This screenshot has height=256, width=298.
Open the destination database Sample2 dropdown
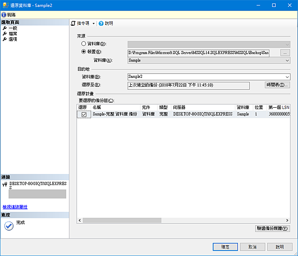(287, 77)
